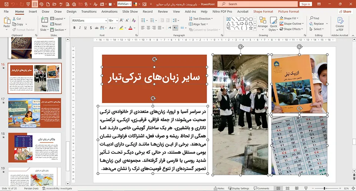
Task: Decrease font size with the A-down icon
Action: (x=127, y=21)
